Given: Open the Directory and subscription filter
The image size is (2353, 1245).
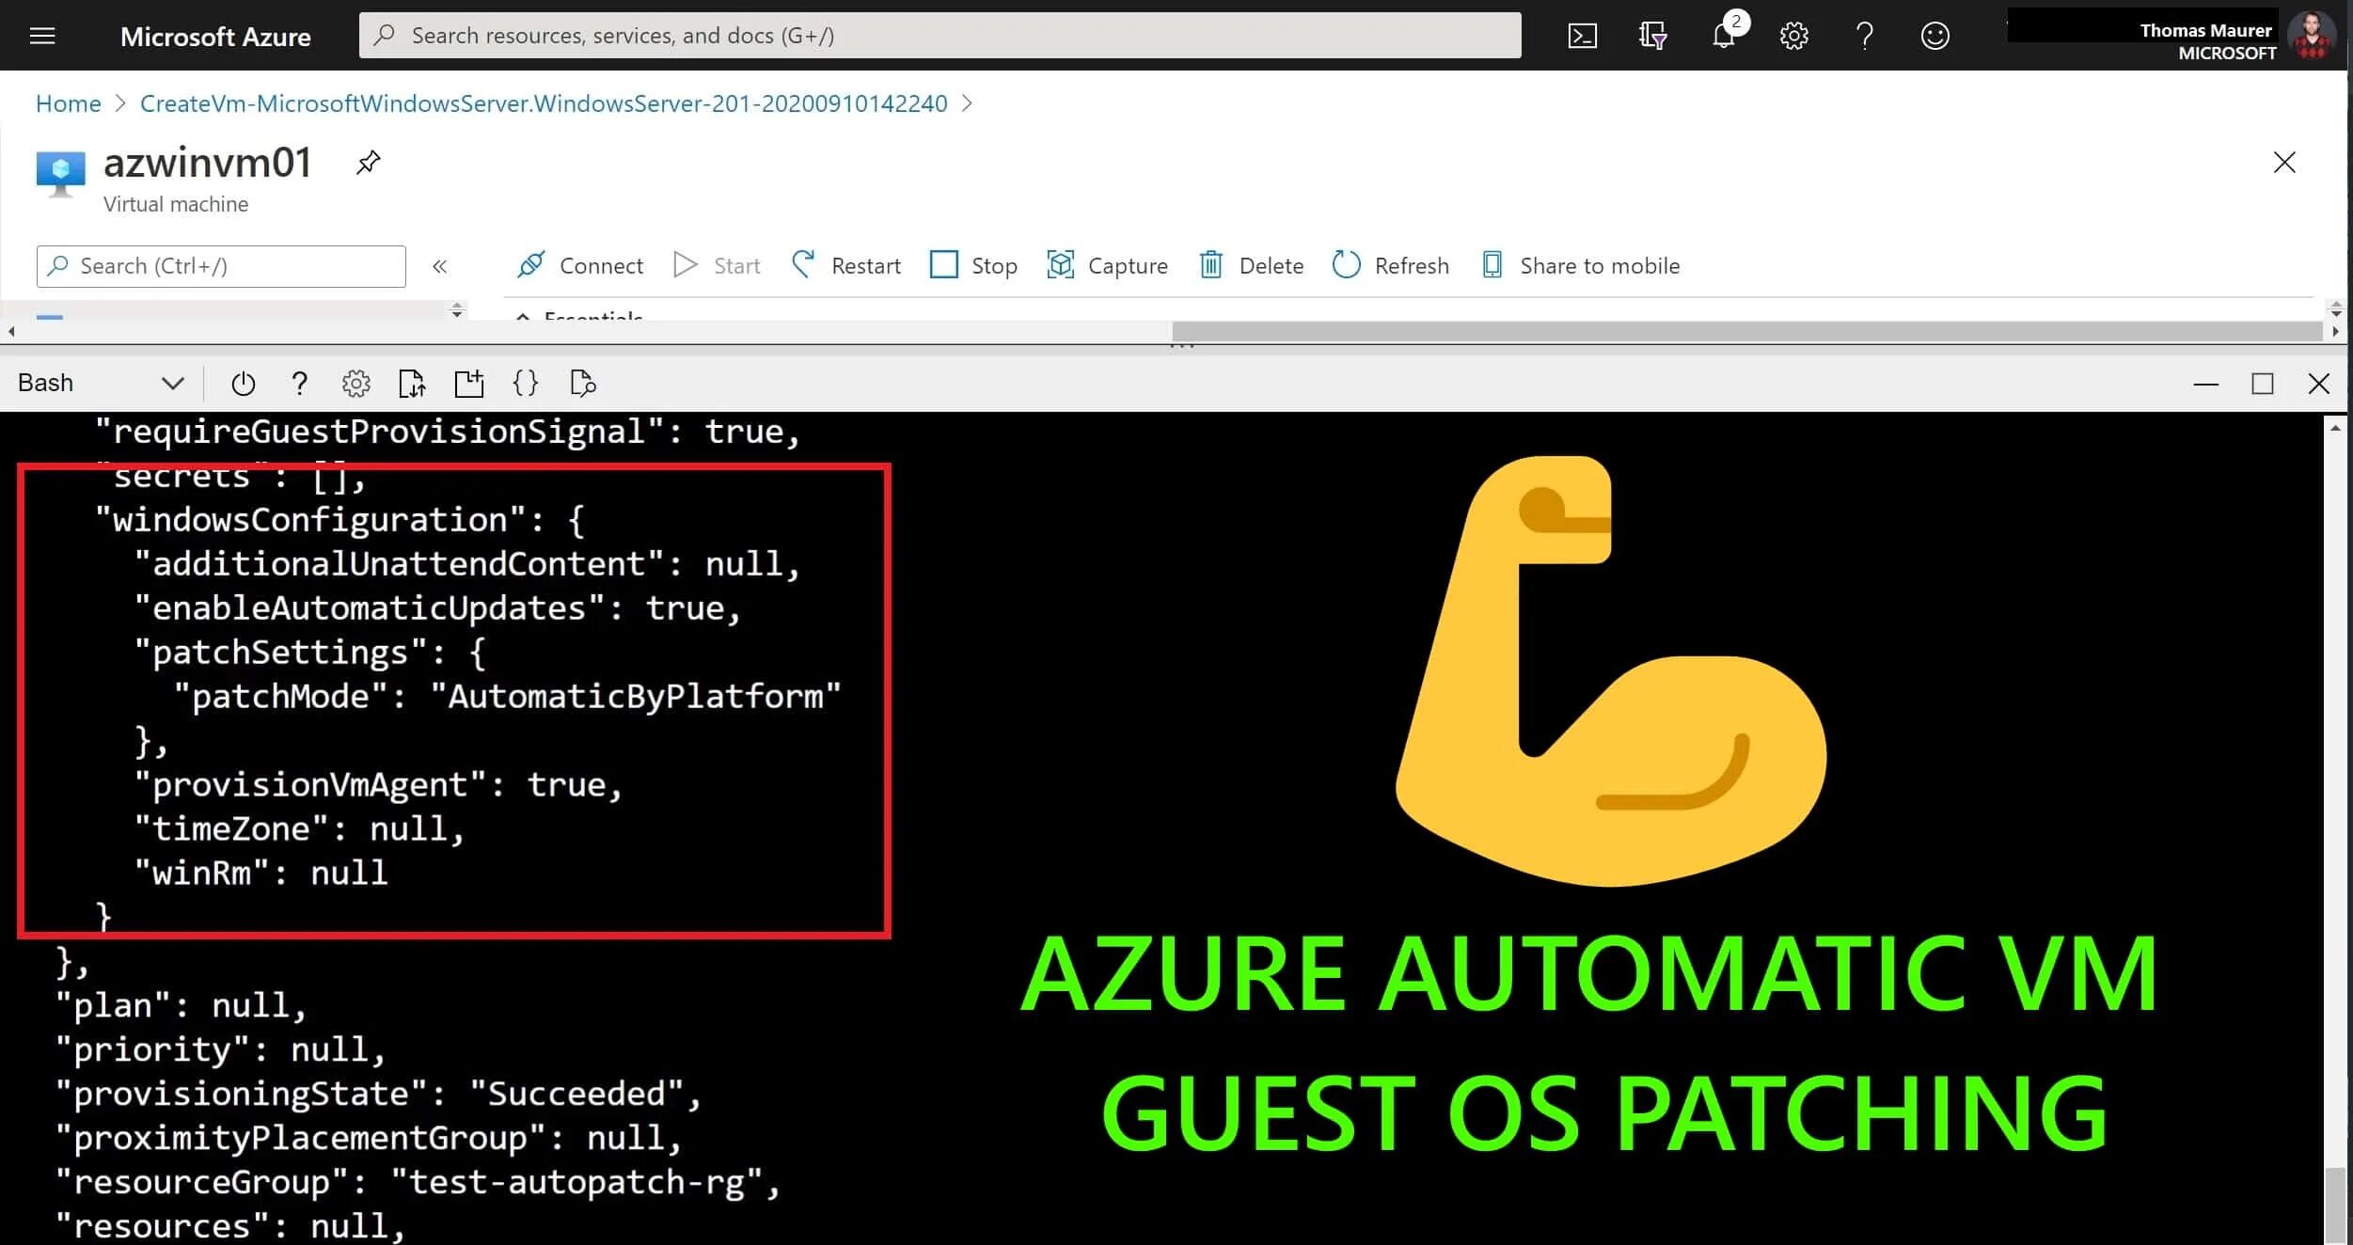Looking at the screenshot, I should point(1652,36).
